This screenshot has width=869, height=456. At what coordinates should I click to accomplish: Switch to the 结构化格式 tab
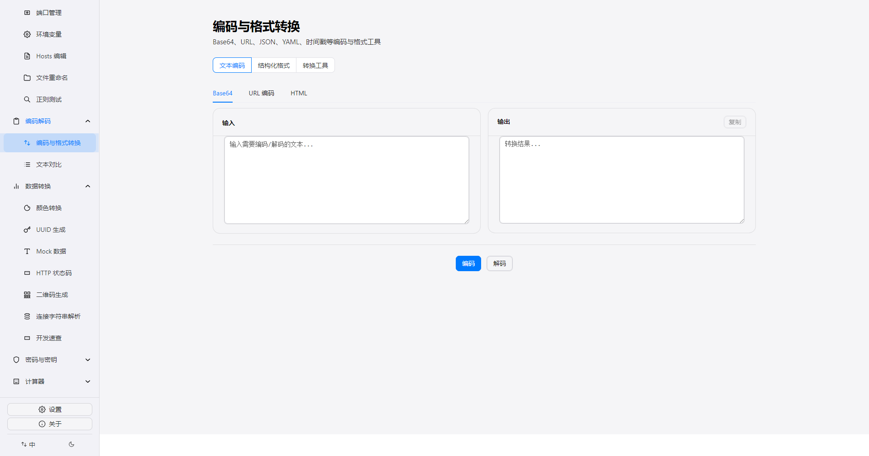[x=274, y=65]
